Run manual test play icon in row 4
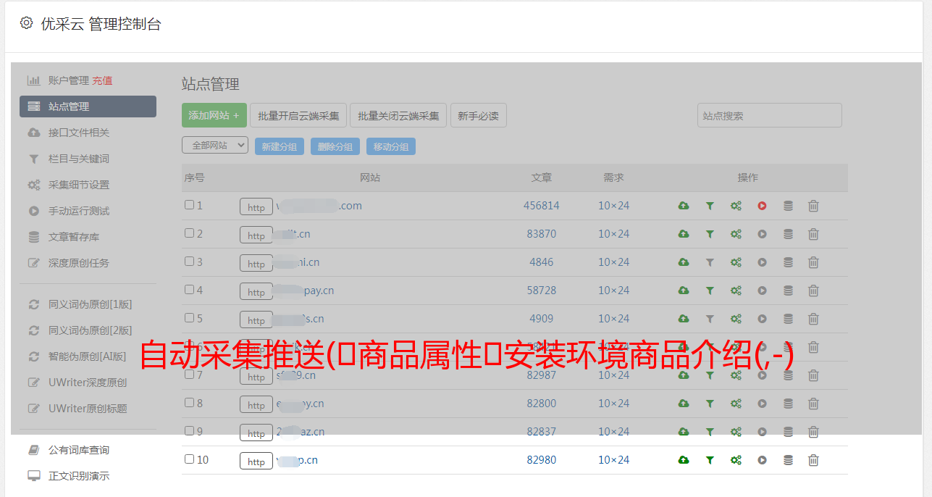This screenshot has width=932, height=497. 762,291
